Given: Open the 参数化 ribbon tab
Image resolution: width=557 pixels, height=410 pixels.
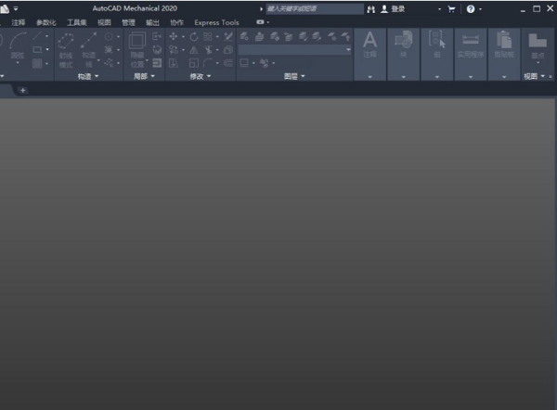Looking at the screenshot, I should click(x=45, y=22).
